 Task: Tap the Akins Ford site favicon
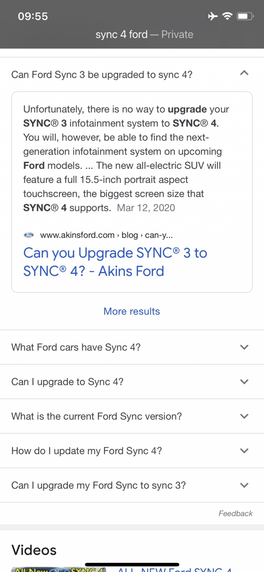(29, 235)
